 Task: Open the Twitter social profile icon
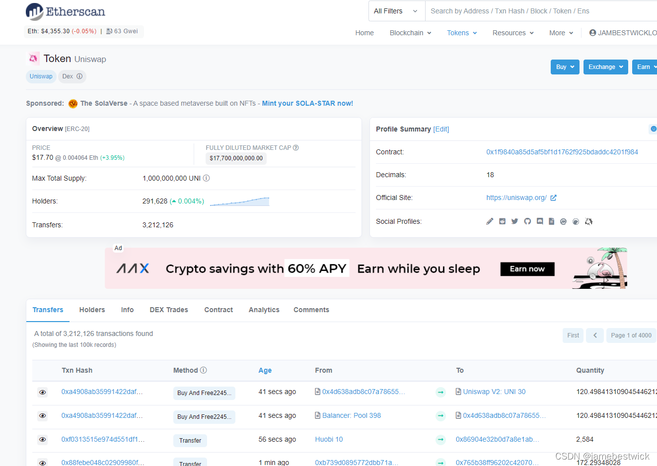(x=514, y=221)
